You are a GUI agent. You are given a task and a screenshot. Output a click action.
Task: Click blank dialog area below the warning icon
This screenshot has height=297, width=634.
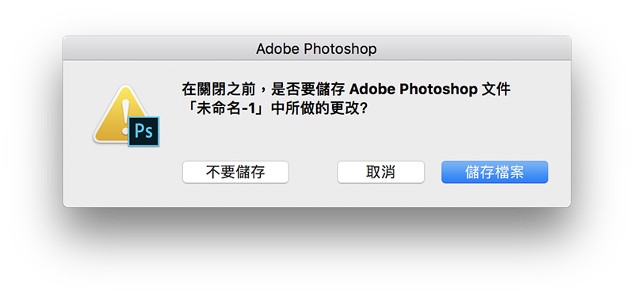(121, 177)
